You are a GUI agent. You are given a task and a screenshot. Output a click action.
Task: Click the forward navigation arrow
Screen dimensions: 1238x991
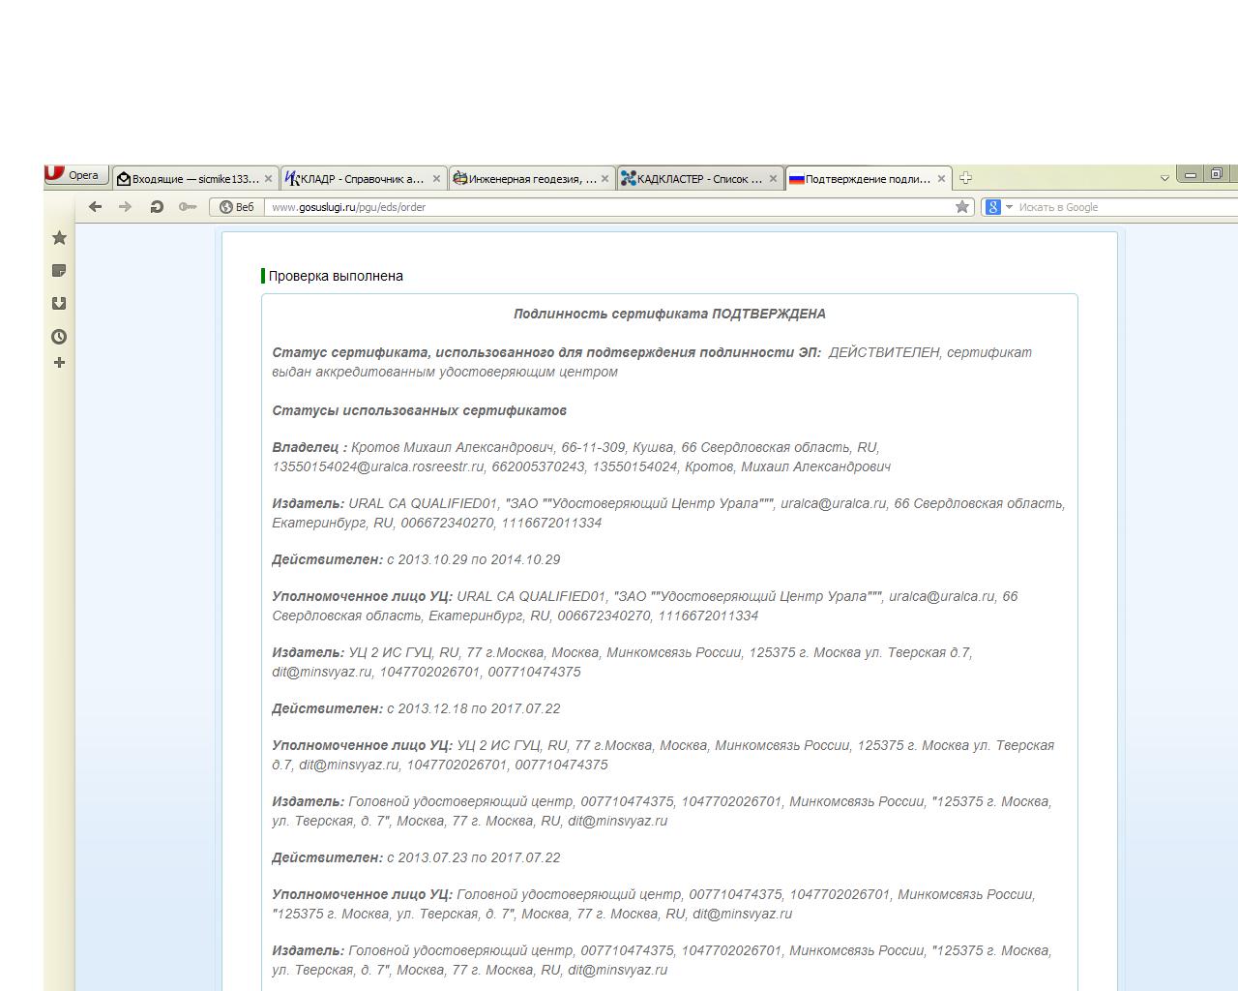coord(125,206)
